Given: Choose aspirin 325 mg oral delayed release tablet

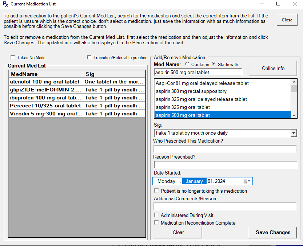Looking at the screenshot, I should (x=201, y=99).
